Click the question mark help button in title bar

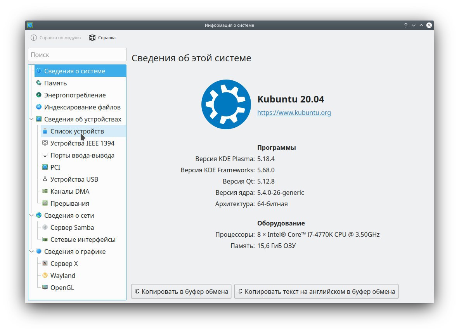(x=406, y=25)
